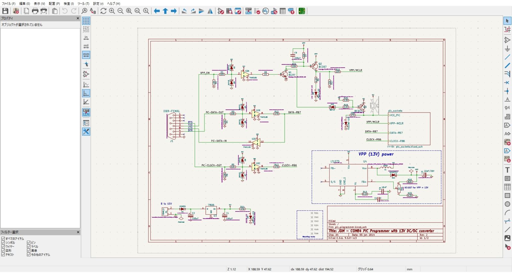Open the symbol fields table
The width and height of the screenshot is (512, 277).
[283, 11]
